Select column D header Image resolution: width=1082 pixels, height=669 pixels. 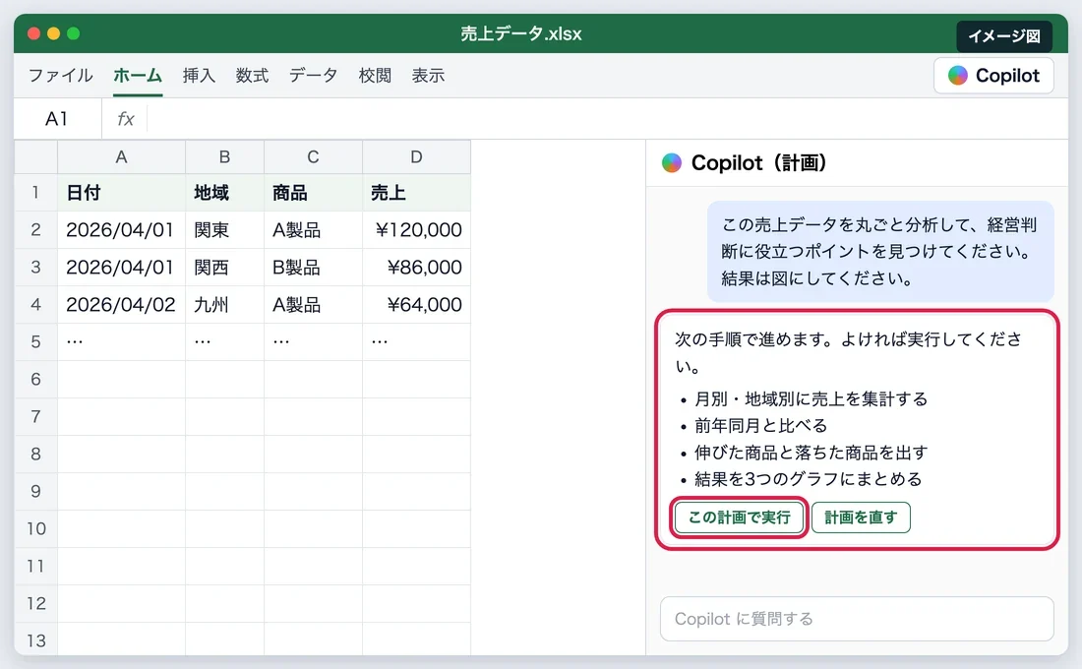tap(416, 156)
